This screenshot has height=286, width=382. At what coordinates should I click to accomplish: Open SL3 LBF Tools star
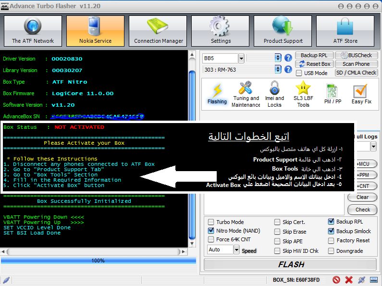[303, 94]
